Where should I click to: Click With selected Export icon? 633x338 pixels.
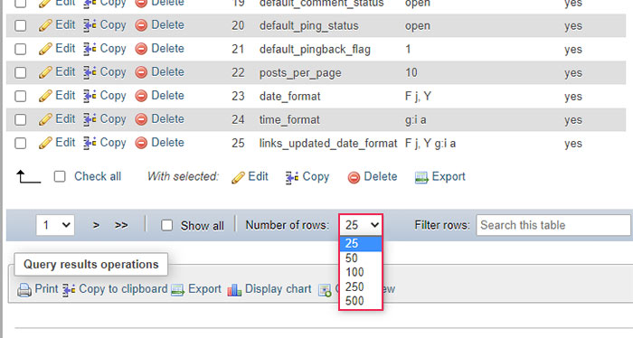point(421,177)
